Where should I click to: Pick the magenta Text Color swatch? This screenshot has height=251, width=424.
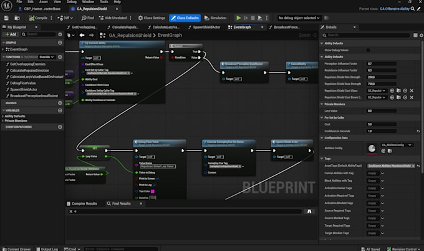click(153, 192)
